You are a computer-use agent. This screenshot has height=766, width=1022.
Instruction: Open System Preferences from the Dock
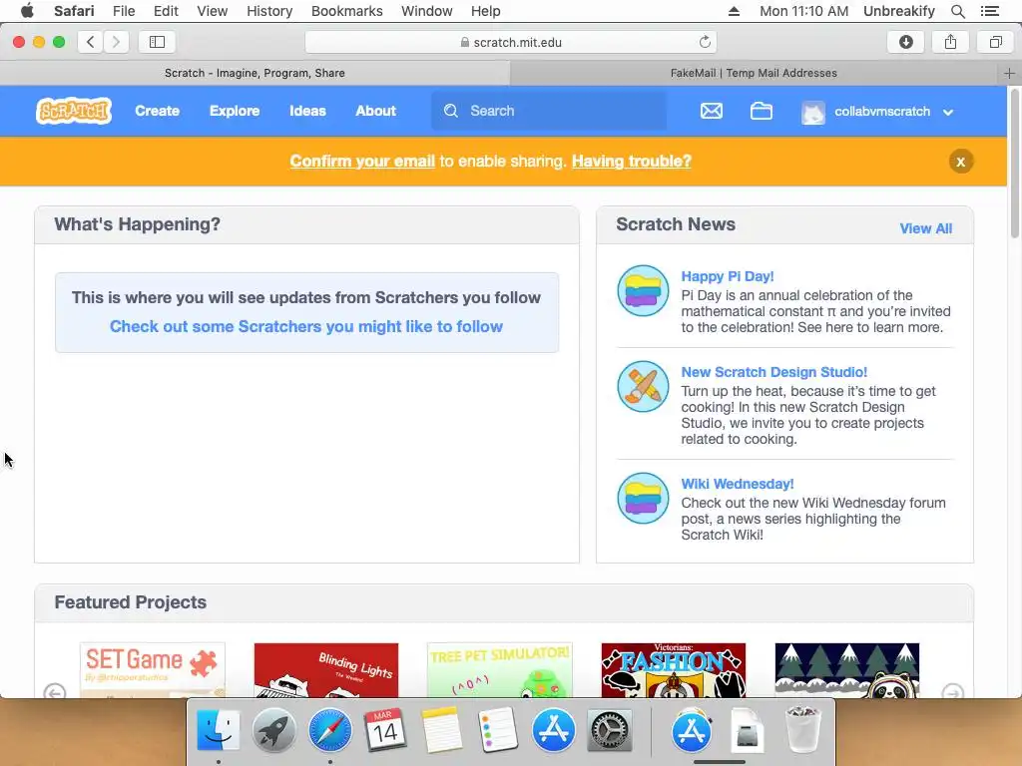610,729
